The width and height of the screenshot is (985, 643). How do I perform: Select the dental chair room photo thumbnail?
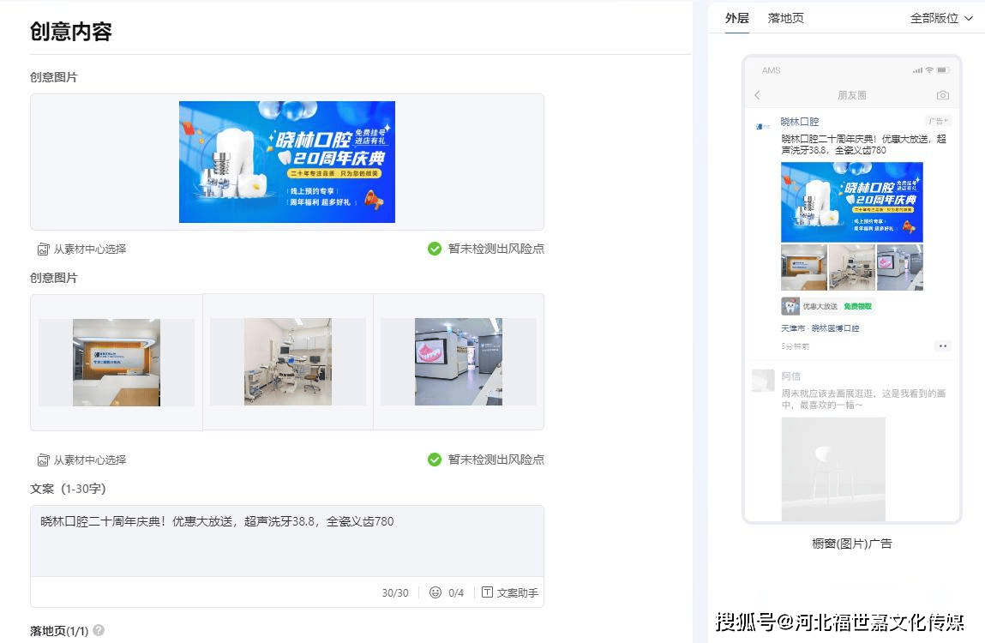(x=287, y=362)
